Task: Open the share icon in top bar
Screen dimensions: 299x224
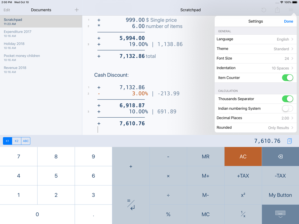Action: [277, 10]
